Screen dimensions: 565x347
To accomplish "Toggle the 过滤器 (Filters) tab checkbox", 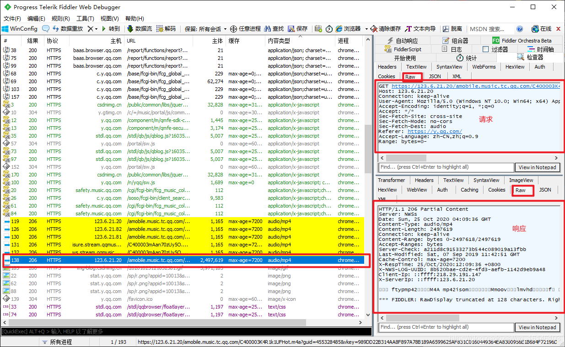I will point(486,49).
